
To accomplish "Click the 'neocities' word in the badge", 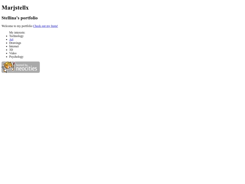I will [27, 69].
